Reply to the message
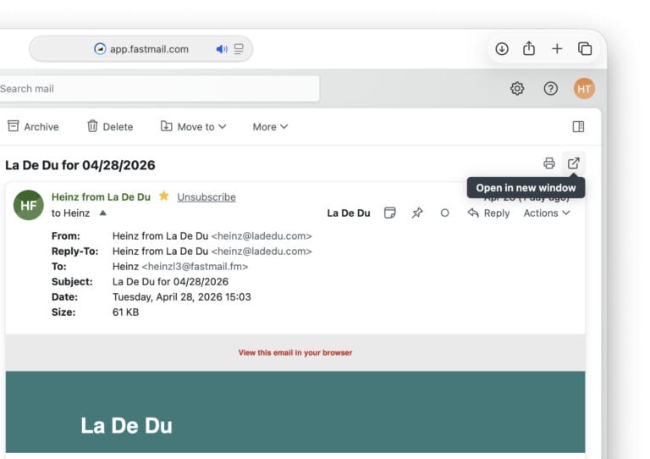This screenshot has height=459, width=650. click(x=488, y=213)
